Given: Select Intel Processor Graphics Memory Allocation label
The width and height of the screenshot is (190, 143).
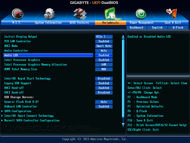Looking at the screenshot, I should 36,64.
